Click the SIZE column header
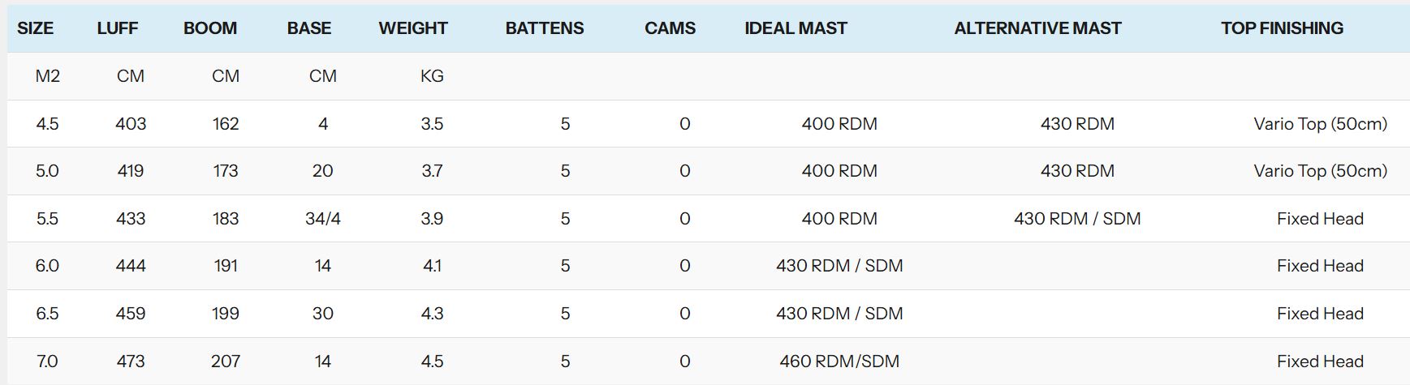 coord(36,28)
